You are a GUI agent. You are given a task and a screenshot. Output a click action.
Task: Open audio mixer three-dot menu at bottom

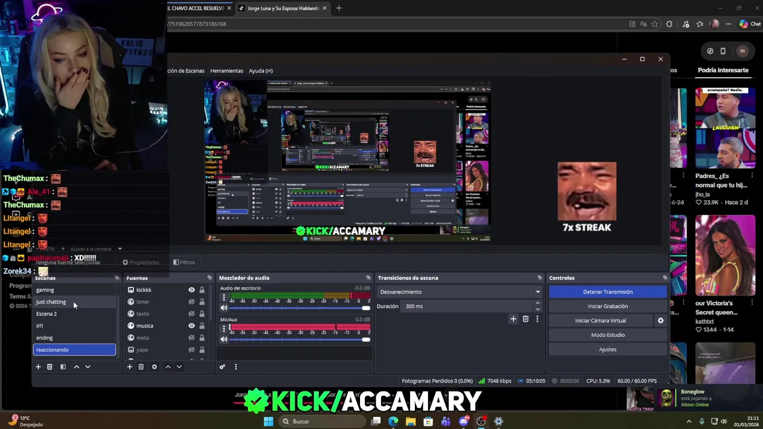click(235, 367)
